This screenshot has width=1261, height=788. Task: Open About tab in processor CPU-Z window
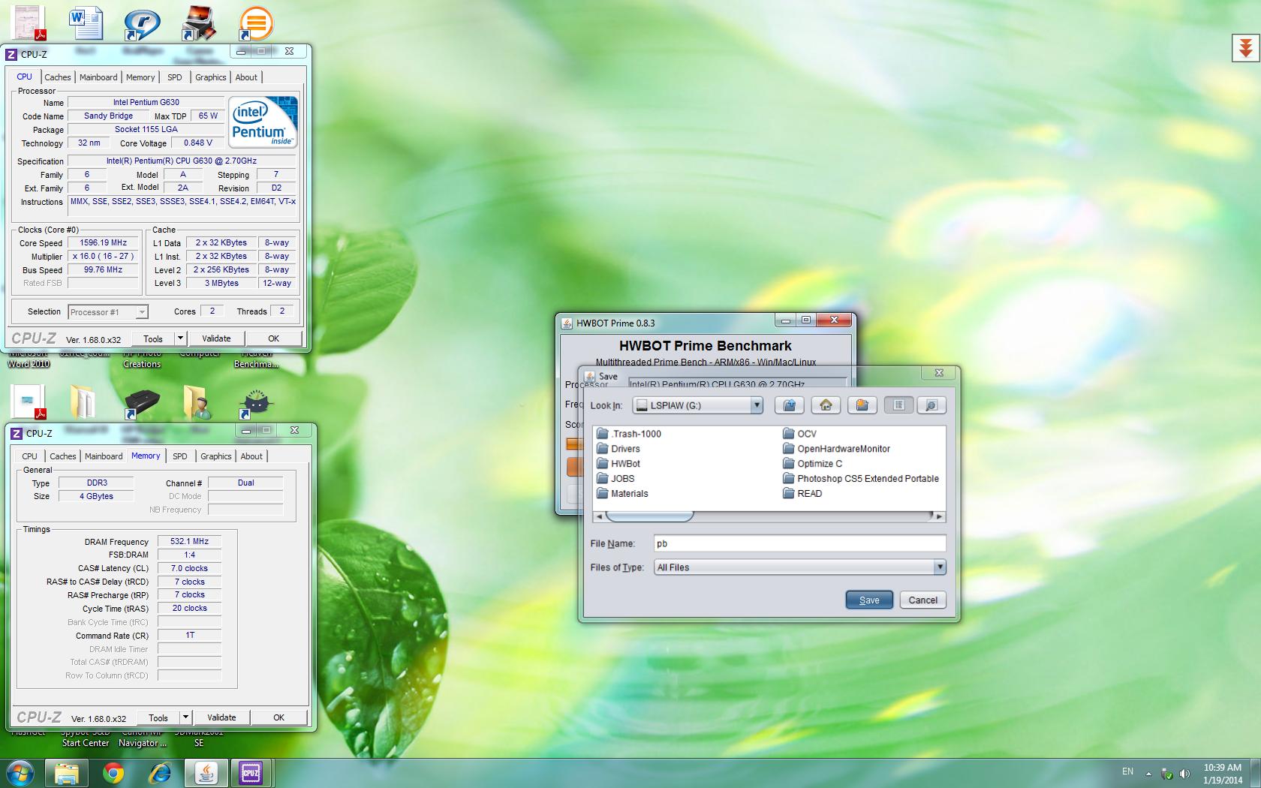[x=246, y=77]
